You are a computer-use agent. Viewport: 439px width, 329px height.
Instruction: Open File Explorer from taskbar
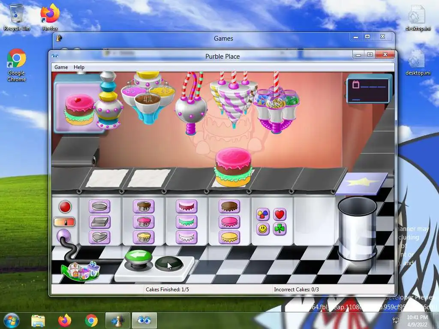(38, 321)
